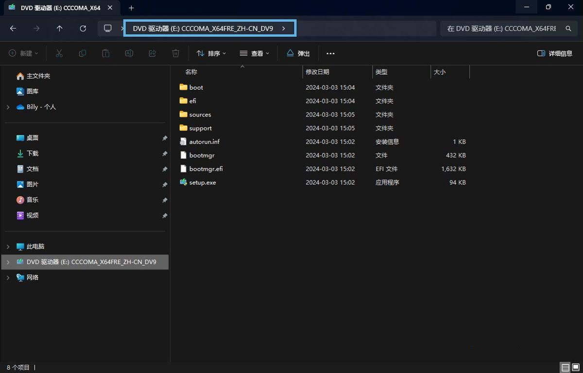Select the setup.exe file

[203, 182]
